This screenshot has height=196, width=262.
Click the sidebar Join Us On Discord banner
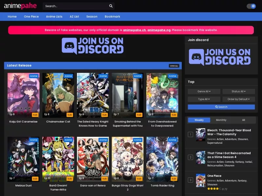pyautogui.click(x=219, y=57)
